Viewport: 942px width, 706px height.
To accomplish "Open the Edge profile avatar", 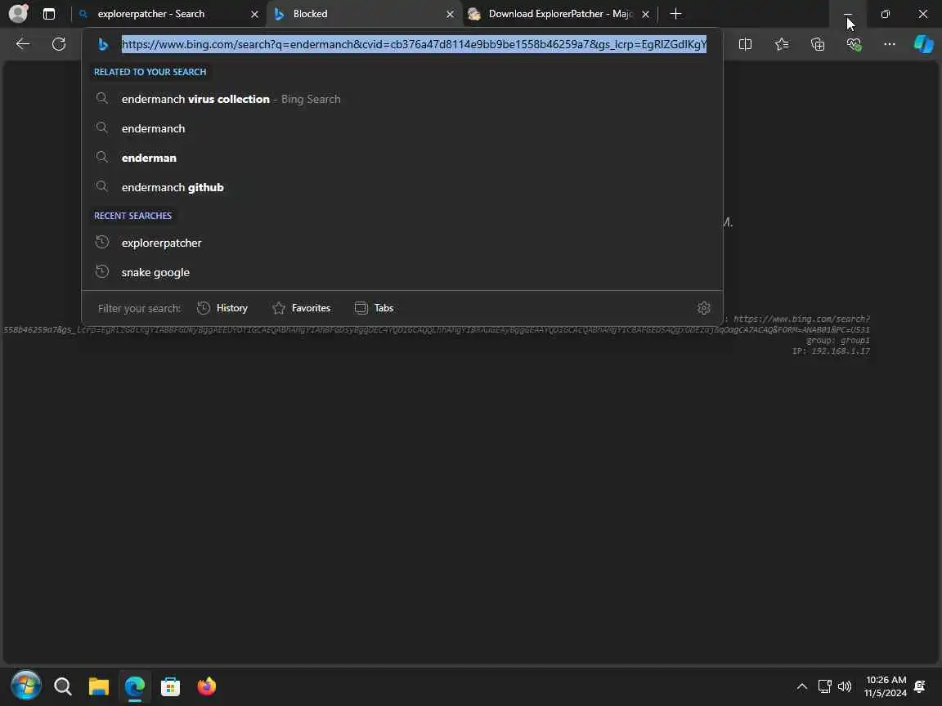I will pyautogui.click(x=18, y=13).
